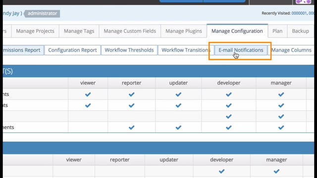The width and height of the screenshot is (317, 178).
Task: Click developer checkmark in the unlabeled upper-table row
Action: [x=229, y=117]
